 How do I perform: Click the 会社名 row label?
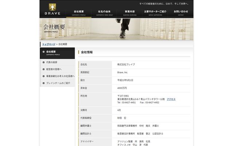click(84, 65)
